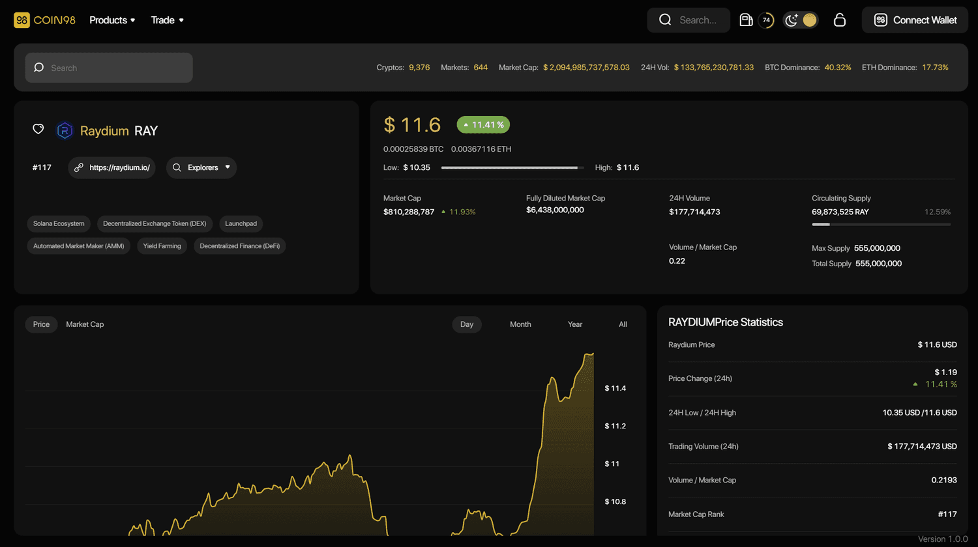Click the magnifier icon in stats search
Viewport: 978px width, 547px height.
pos(38,68)
